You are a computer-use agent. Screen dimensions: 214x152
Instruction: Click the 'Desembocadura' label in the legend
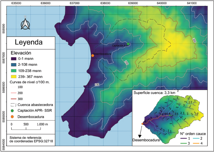pos(31,117)
